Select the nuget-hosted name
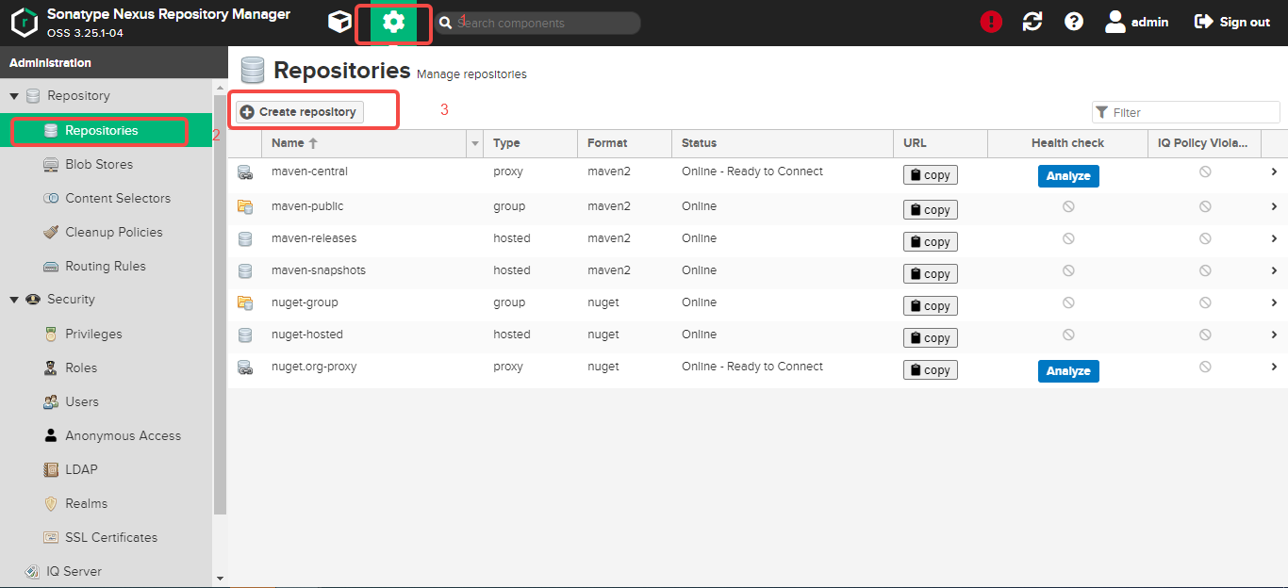1288x588 pixels. click(x=307, y=335)
